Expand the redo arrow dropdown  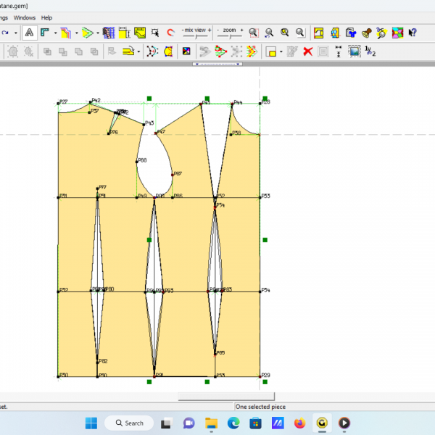15,33
